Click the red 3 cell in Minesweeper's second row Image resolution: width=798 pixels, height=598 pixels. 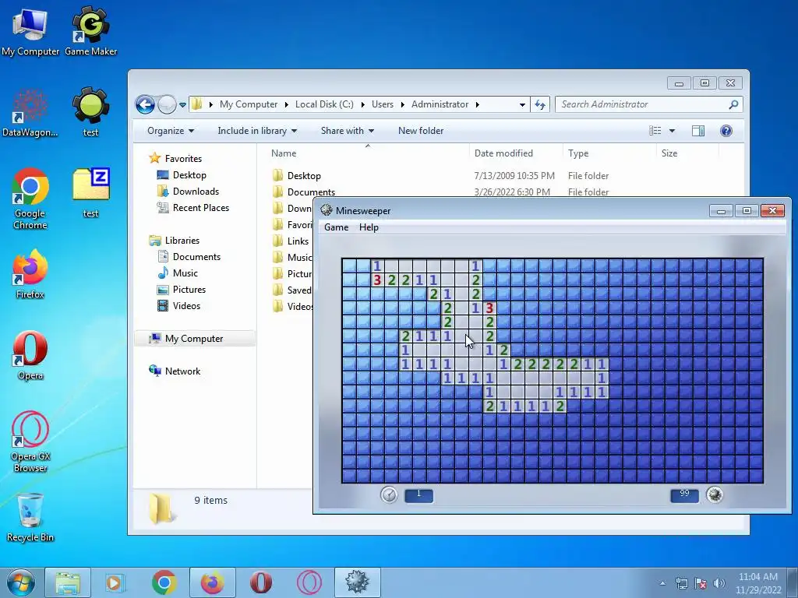tap(377, 280)
